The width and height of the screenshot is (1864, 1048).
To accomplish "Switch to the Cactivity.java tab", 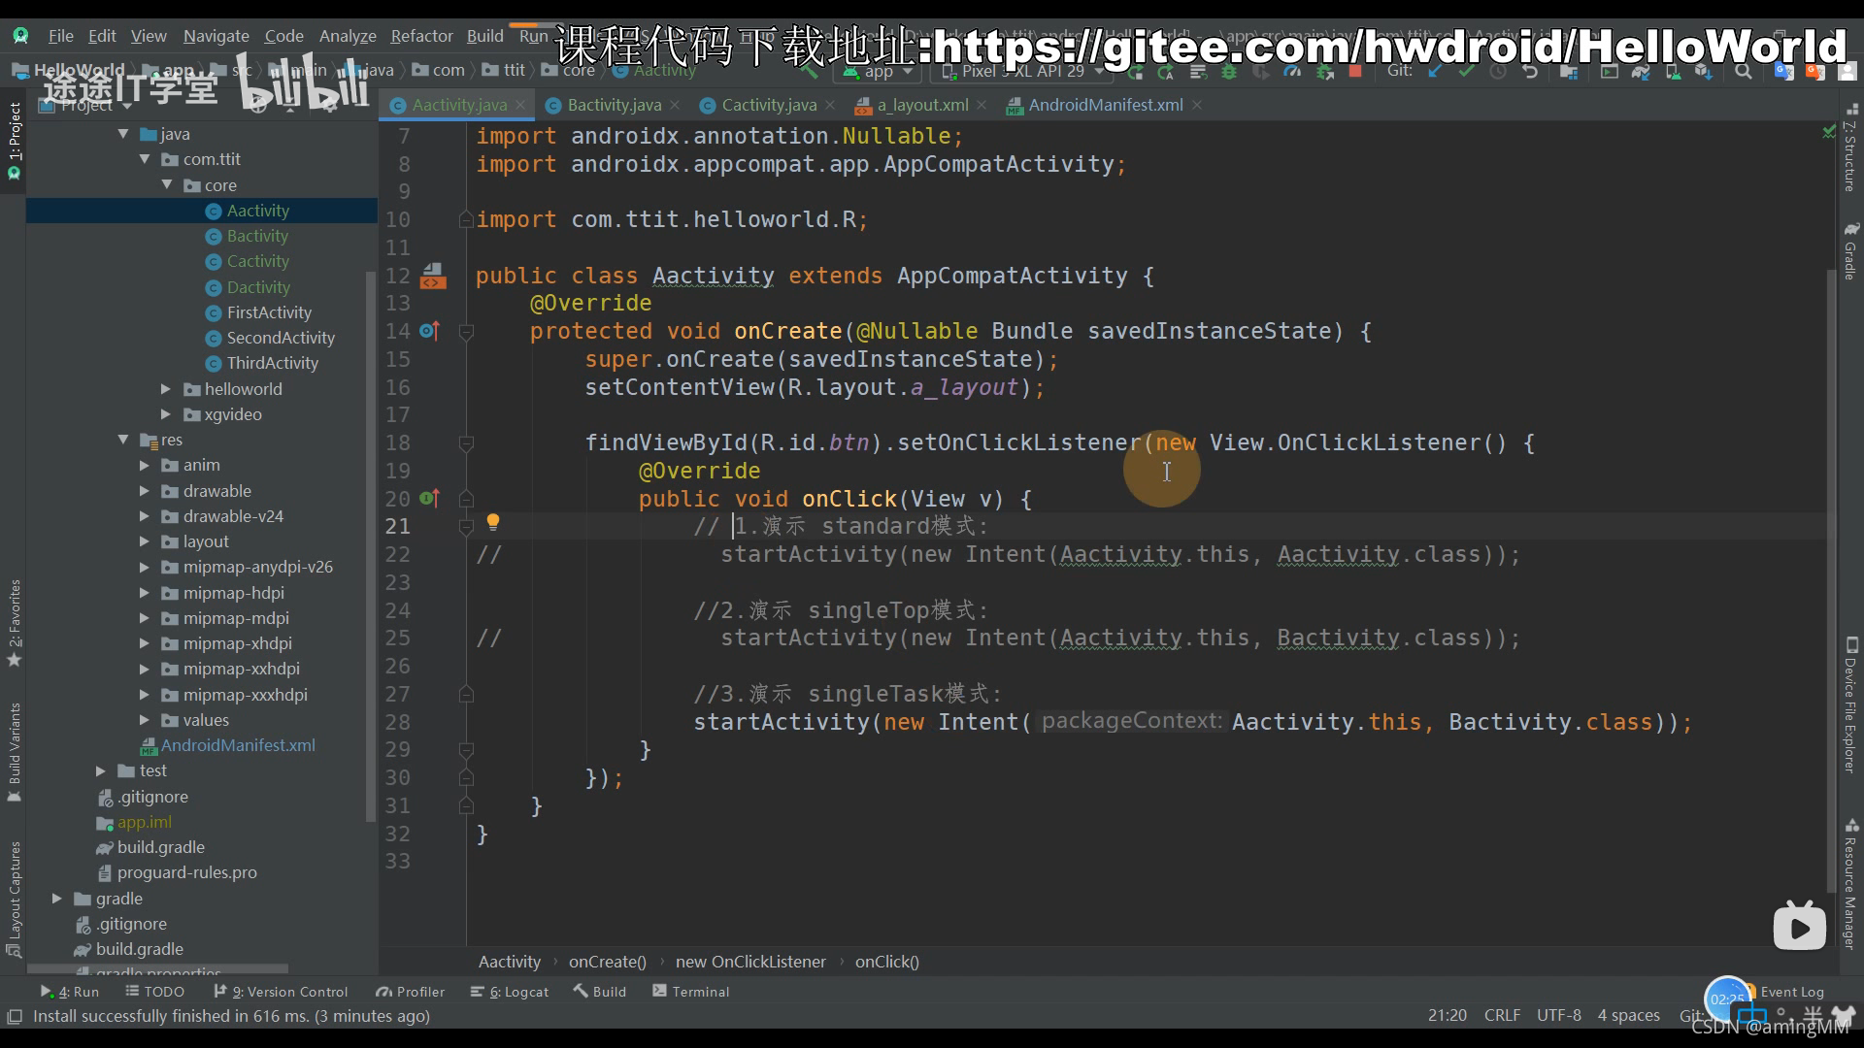I will [769, 105].
